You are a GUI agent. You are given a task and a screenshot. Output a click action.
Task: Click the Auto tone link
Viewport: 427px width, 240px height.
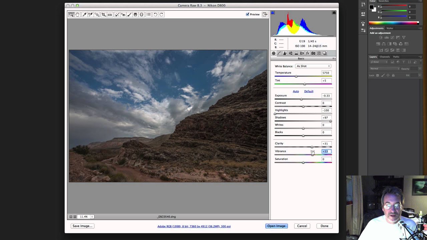tap(296, 91)
